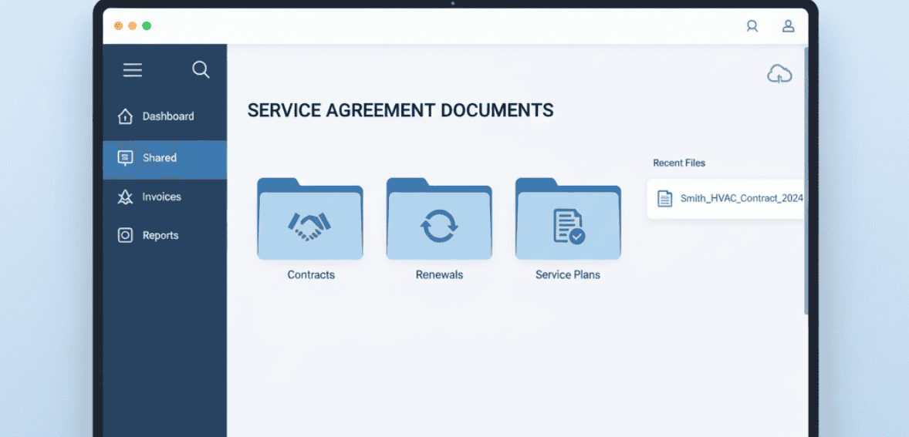Select Shared in sidebar menu
Screen dimensions: 909x437
point(164,160)
